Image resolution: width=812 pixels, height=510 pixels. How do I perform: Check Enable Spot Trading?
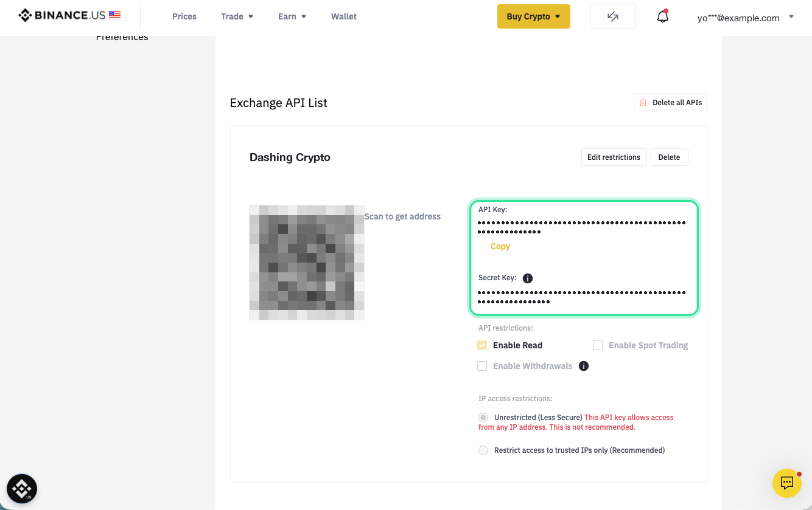click(x=598, y=345)
